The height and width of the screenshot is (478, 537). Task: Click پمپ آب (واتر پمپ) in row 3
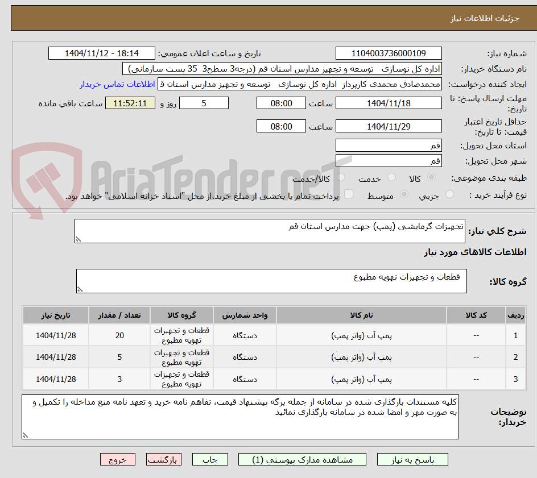[361, 379]
